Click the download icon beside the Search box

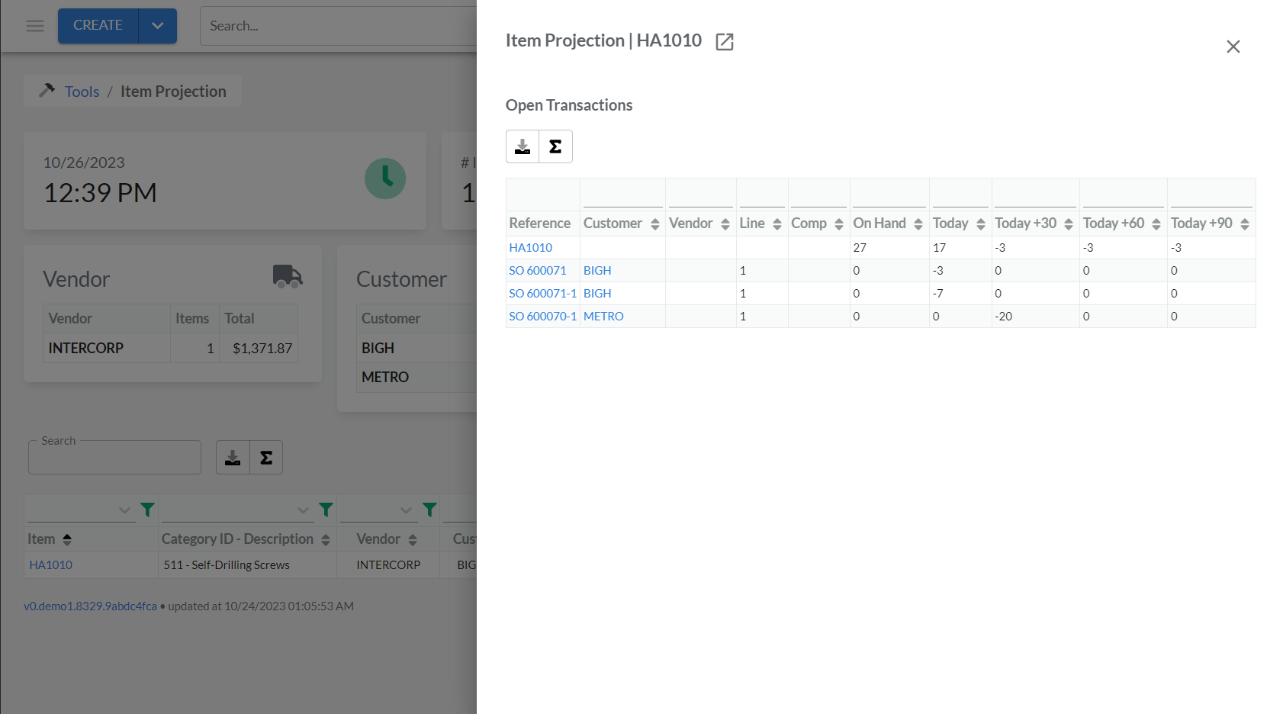pos(232,457)
